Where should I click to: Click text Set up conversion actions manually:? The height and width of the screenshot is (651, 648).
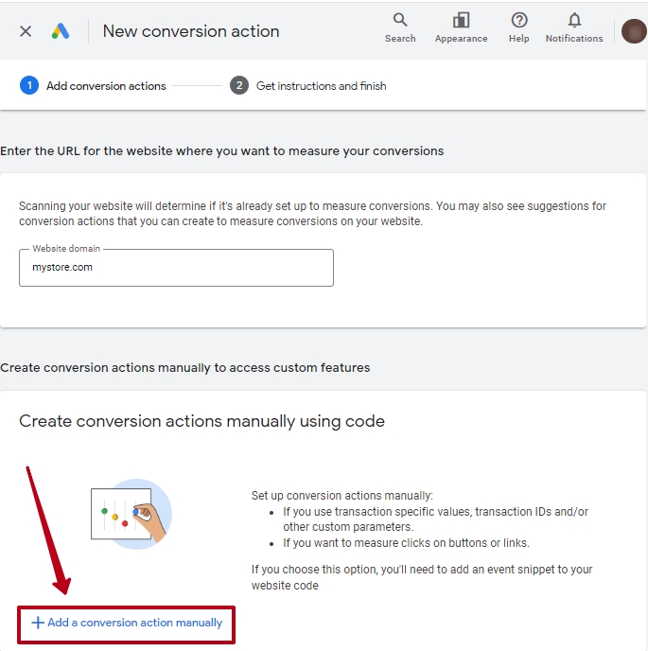pos(342,495)
